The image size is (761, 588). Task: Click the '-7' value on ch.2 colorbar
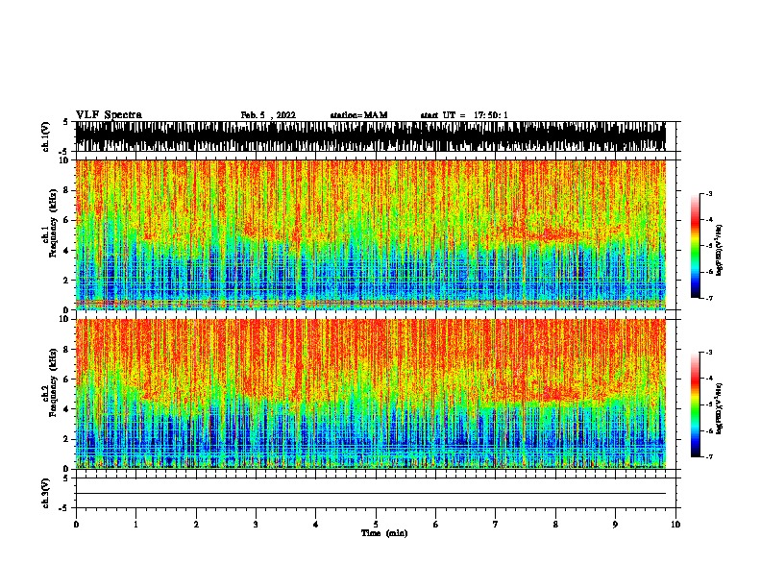(709, 457)
